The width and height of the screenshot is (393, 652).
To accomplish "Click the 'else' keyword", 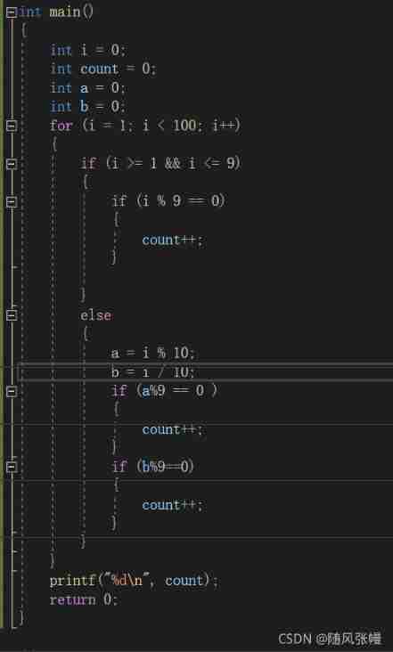I will tap(96, 315).
